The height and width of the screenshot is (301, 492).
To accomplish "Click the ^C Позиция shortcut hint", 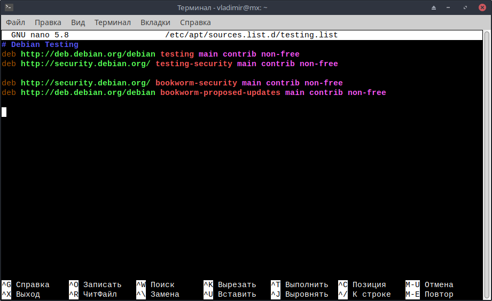I will (362, 284).
